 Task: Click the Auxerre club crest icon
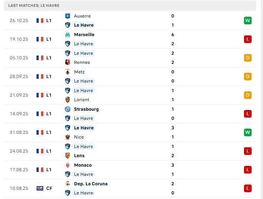tap(68, 16)
